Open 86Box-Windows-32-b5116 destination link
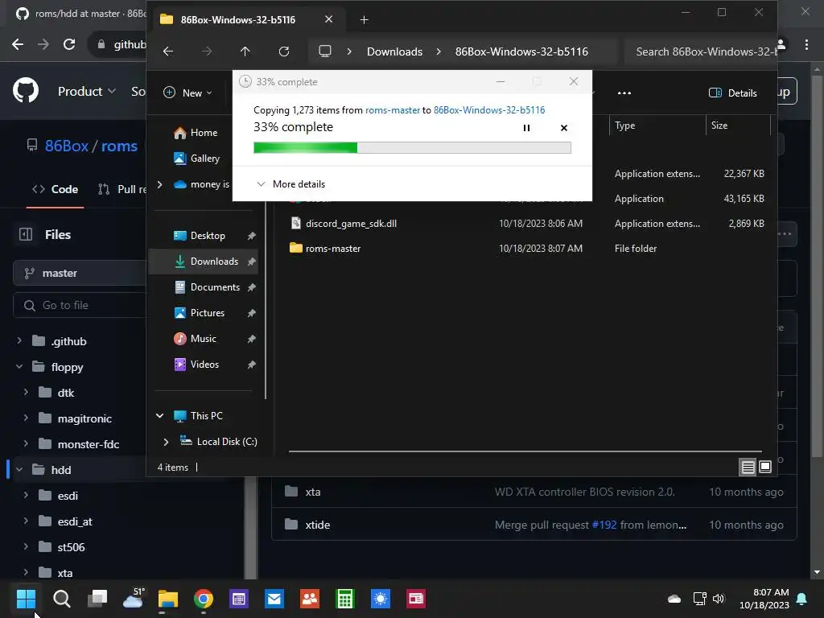 click(x=489, y=109)
